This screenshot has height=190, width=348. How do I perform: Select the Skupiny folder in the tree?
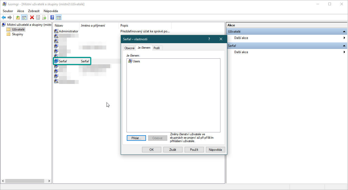pyautogui.click(x=15, y=34)
